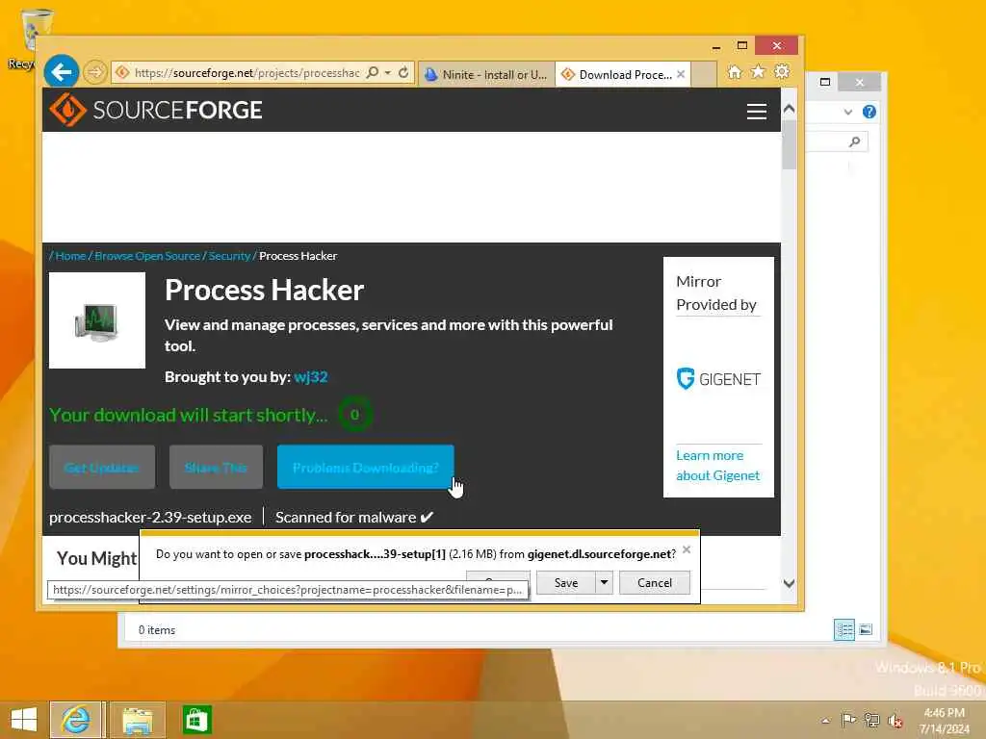Image resolution: width=986 pixels, height=739 pixels.
Task: Select the Download Process Hacker tab
Action: pos(623,74)
